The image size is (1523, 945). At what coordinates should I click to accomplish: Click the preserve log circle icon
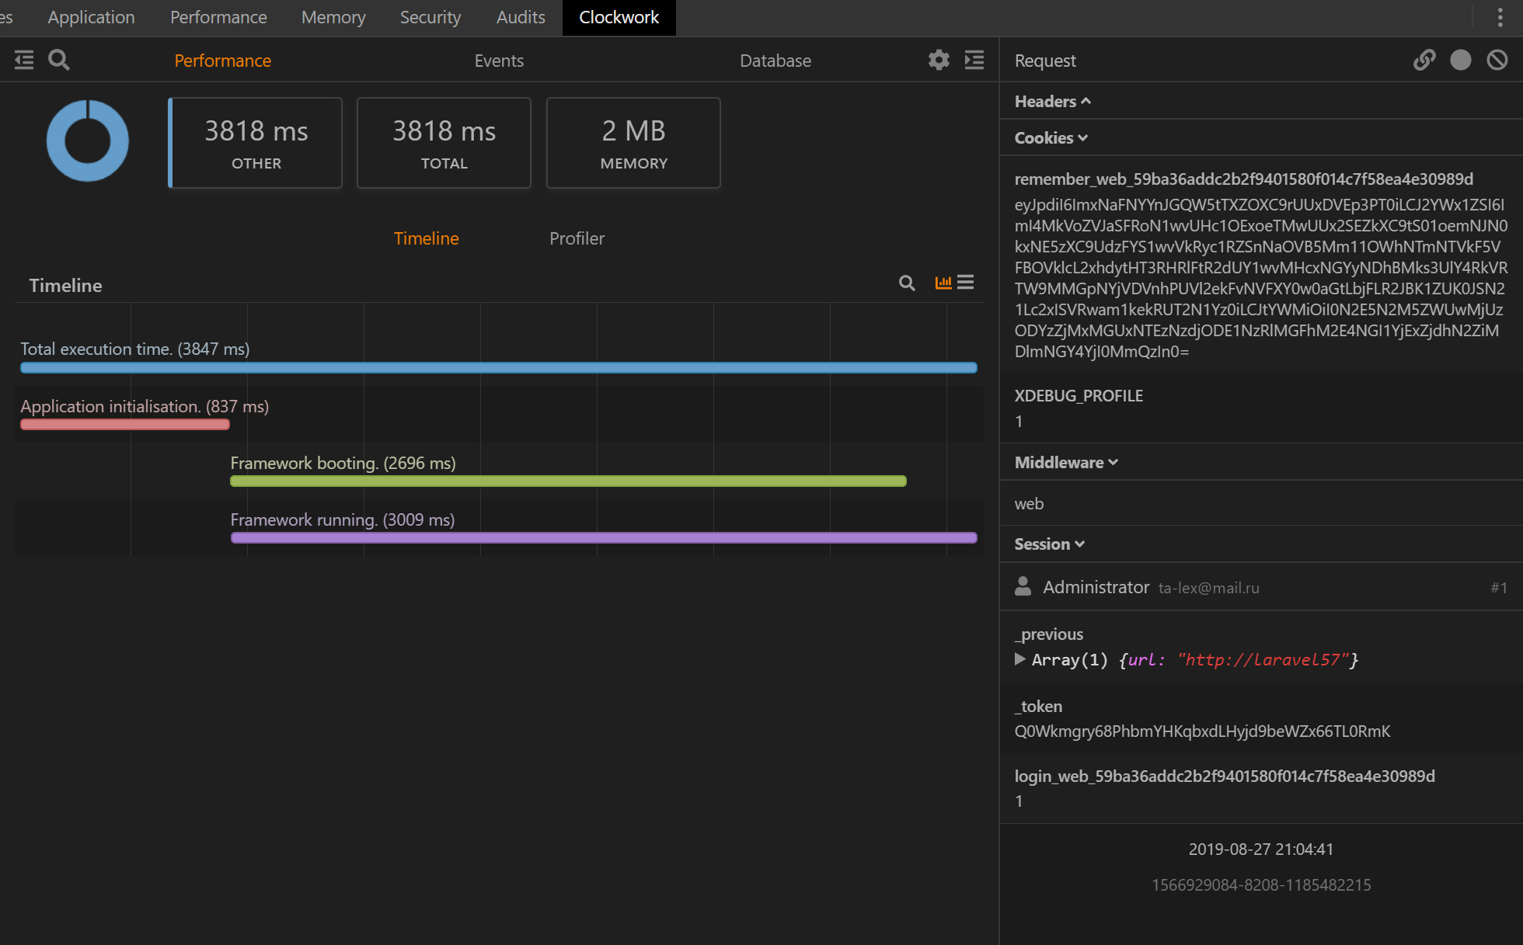click(x=1460, y=60)
